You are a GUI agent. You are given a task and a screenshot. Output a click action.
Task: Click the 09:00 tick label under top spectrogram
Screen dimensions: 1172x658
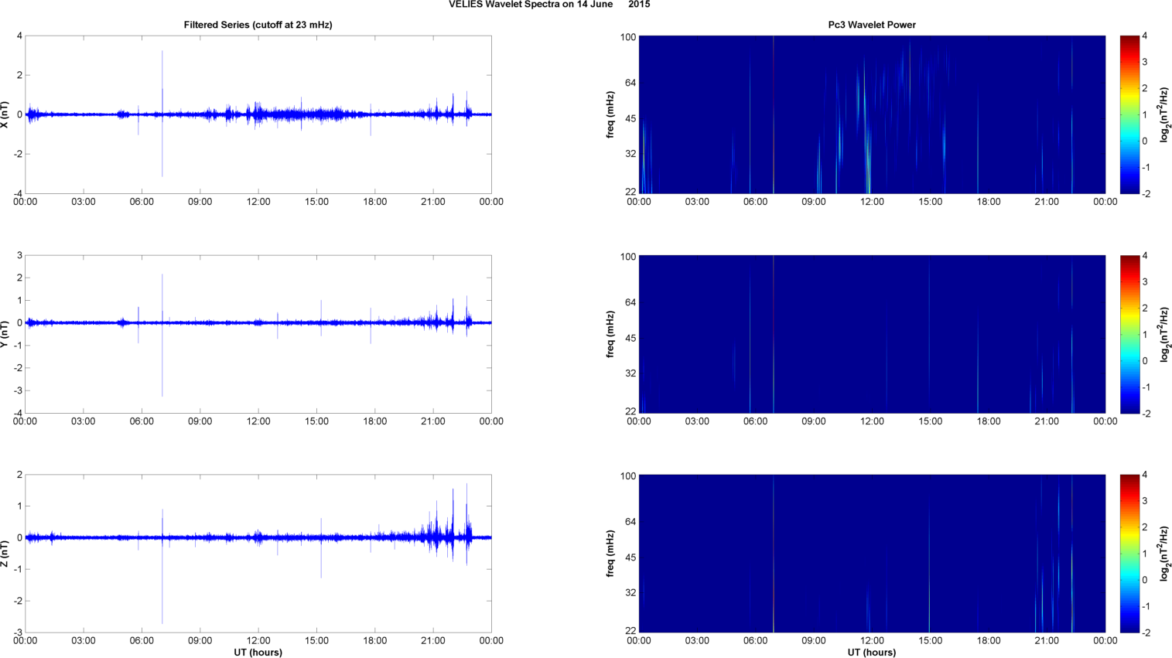pos(814,202)
